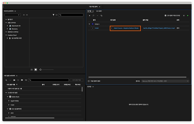Open the workspace menu icon in top bar
194x124 pixels.
(100, 7)
